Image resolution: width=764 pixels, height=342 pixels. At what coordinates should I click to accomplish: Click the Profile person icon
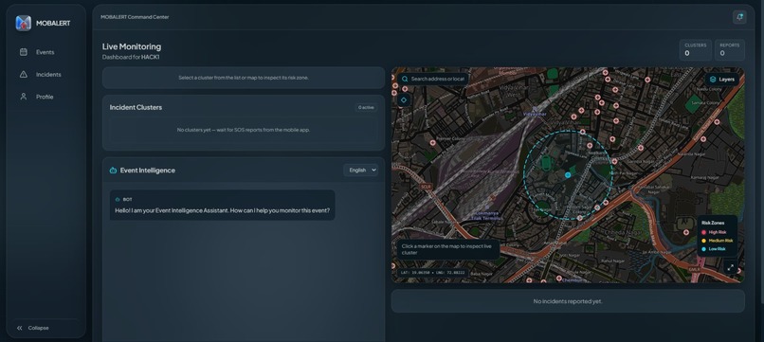pyautogui.click(x=24, y=97)
